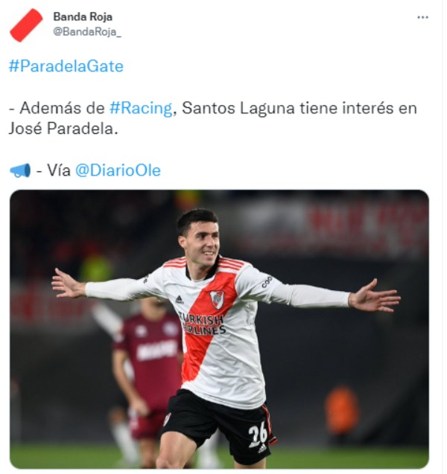Viewport: 447px width, 474px height.
Task: Click the number 26 on the shorts
Action: pos(258,434)
